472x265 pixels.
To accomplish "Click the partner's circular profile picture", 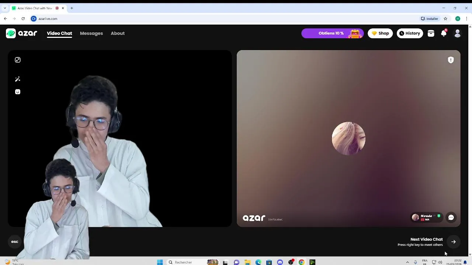I will 348,138.
